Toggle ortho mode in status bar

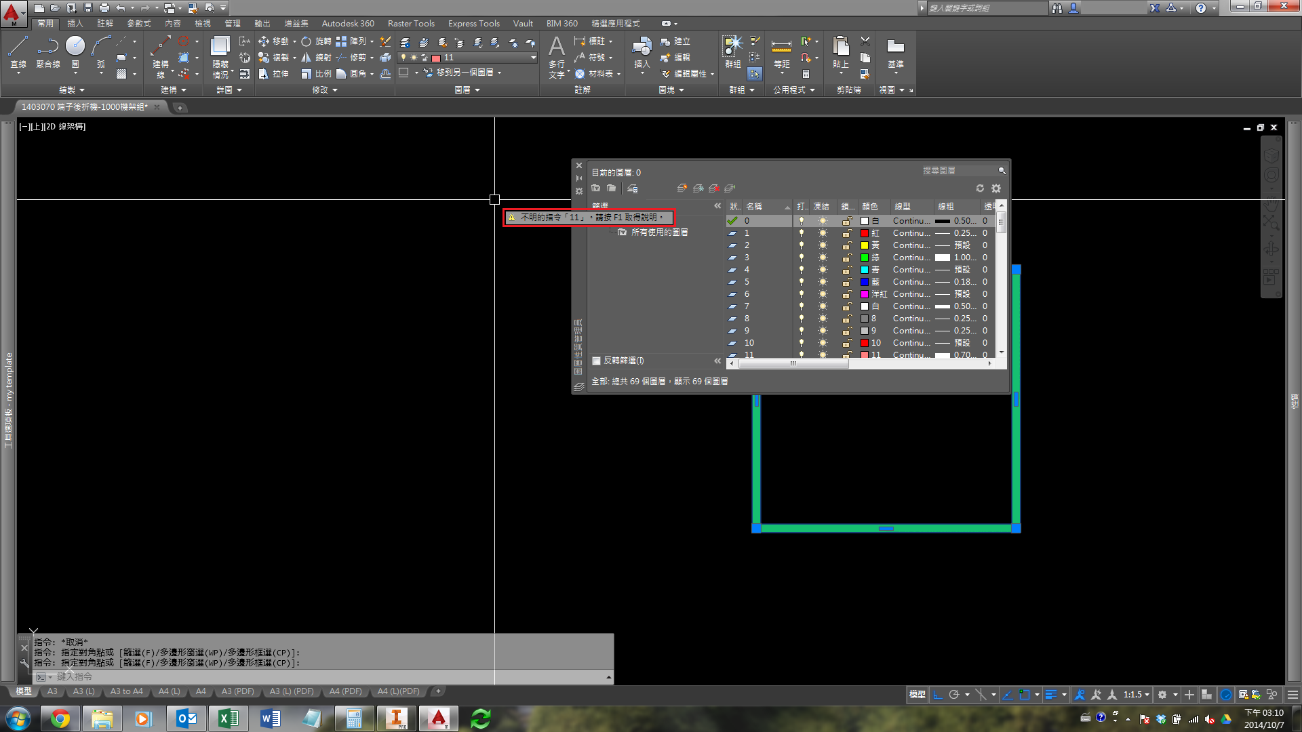[x=938, y=695]
